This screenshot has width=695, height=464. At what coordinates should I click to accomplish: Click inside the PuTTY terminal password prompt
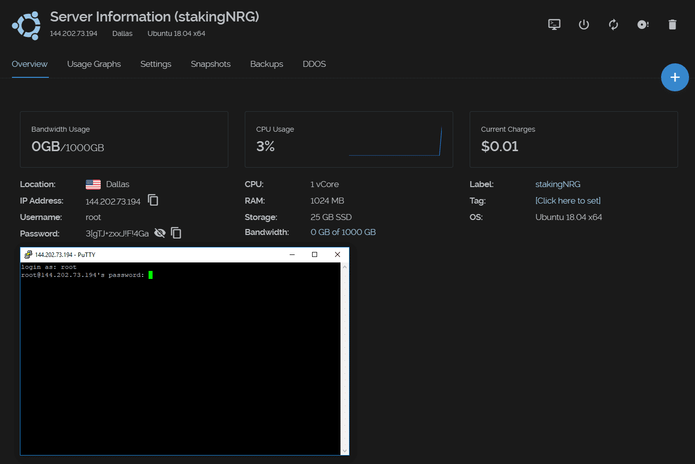(x=151, y=275)
